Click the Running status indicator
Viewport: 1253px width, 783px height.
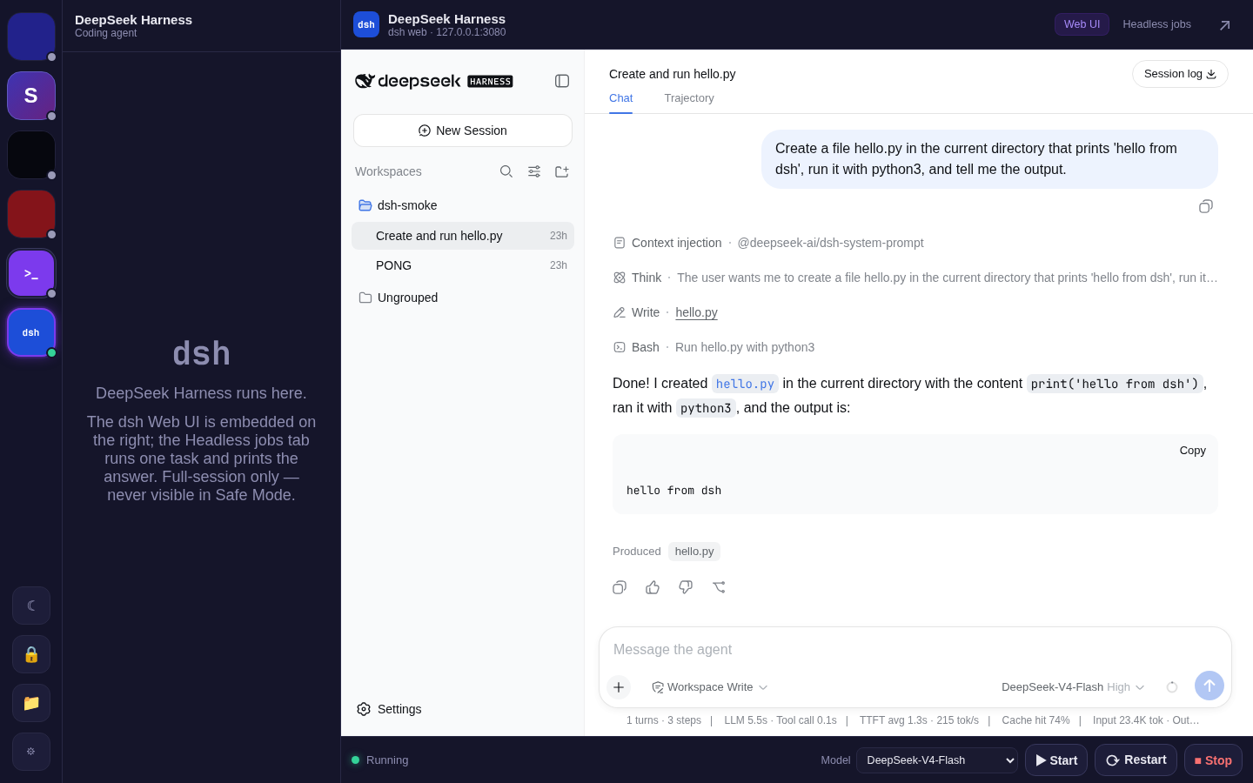click(x=379, y=760)
